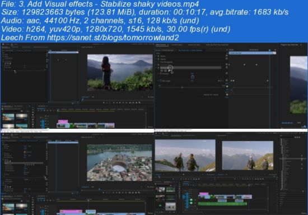Select the long green audio clip in hikers timeline
The height and width of the screenshot is (215, 308).
(x=222, y=204)
